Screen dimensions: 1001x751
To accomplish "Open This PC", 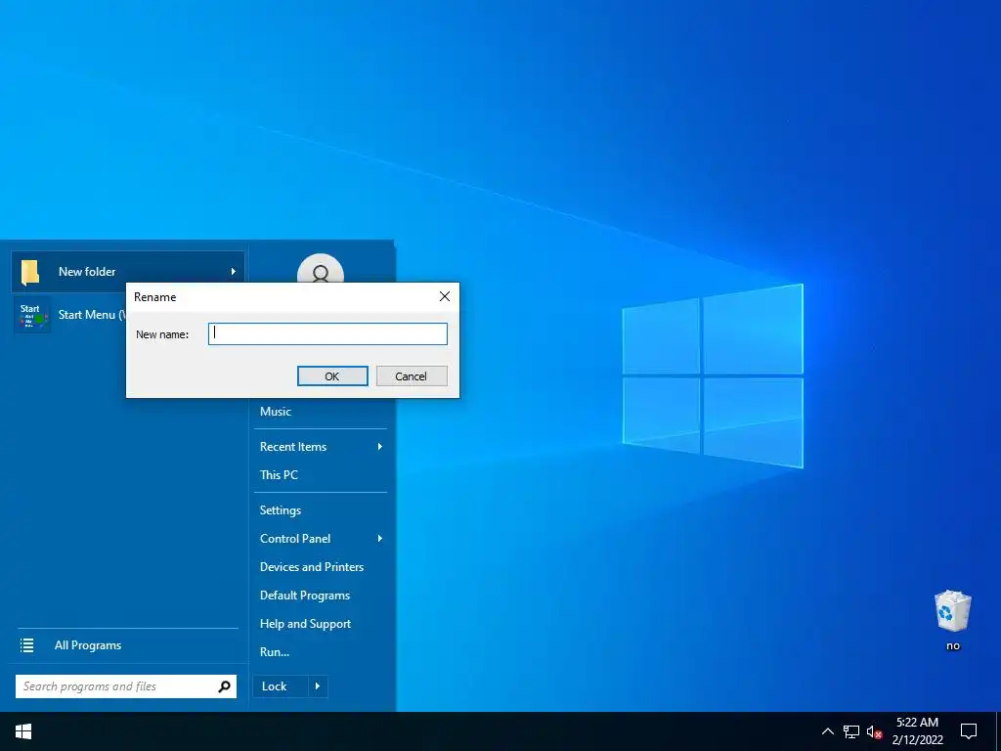I will click(279, 475).
